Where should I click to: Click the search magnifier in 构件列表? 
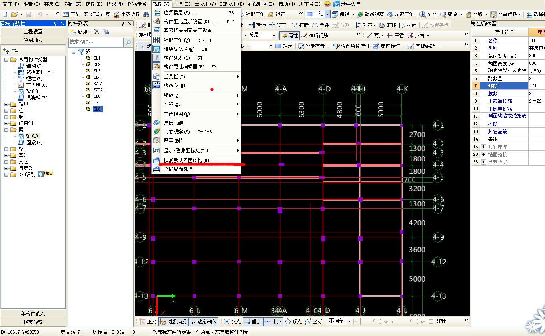(128, 42)
